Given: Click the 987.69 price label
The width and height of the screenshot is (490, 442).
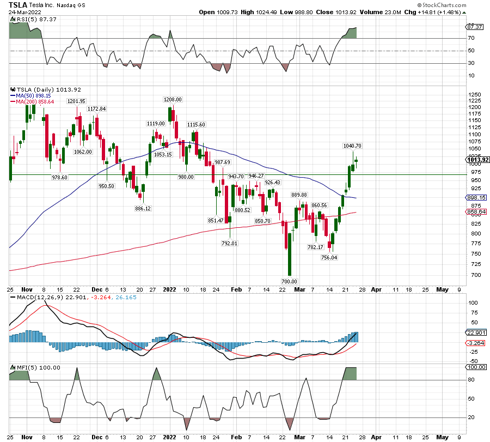Looking at the screenshot, I should coord(222,162).
